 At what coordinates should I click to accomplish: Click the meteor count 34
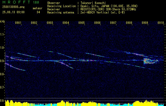[x=38, y=12]
